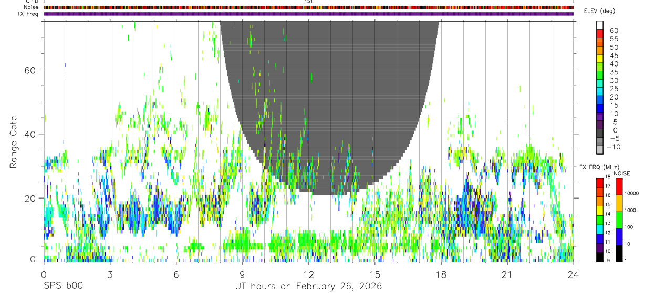Click the 18 tick on the UT hours axis
The width and height of the screenshot is (645, 297).
tap(441, 275)
